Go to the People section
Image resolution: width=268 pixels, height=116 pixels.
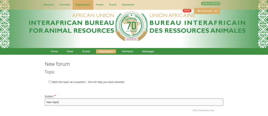[100, 5]
